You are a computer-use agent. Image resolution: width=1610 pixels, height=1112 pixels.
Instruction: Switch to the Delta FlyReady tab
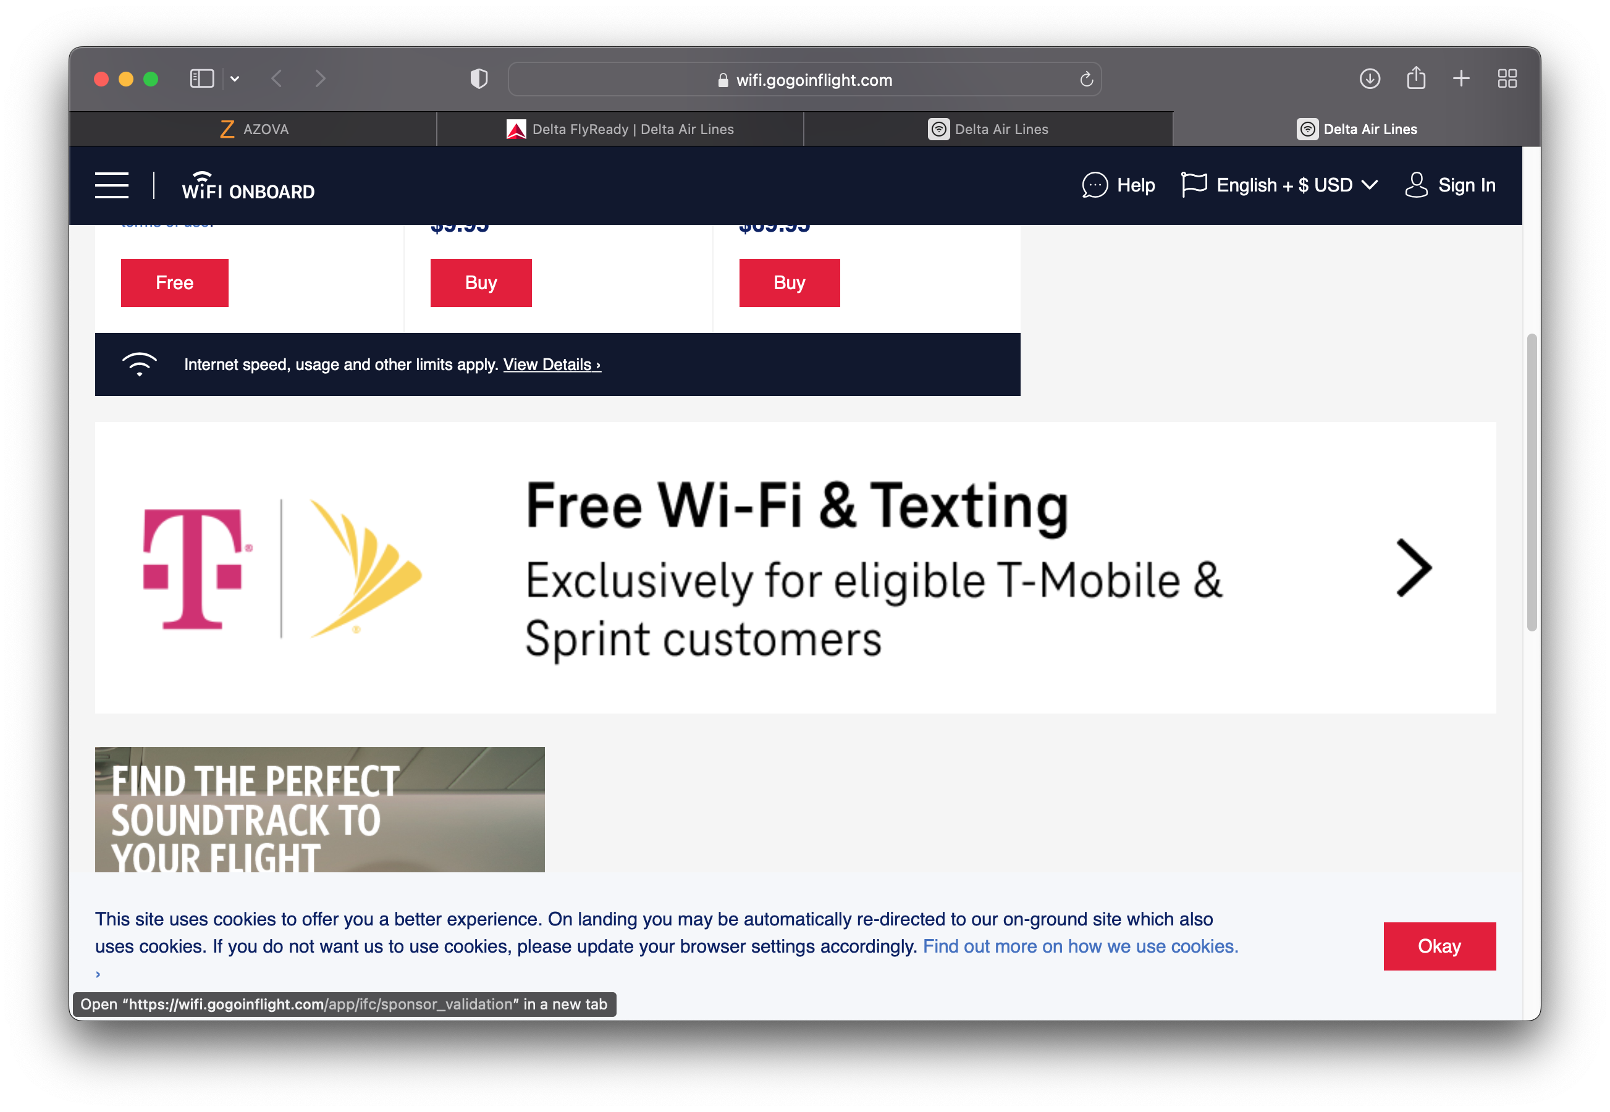(620, 129)
